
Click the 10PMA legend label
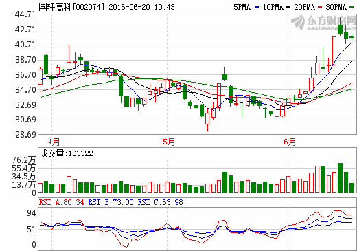273,7
